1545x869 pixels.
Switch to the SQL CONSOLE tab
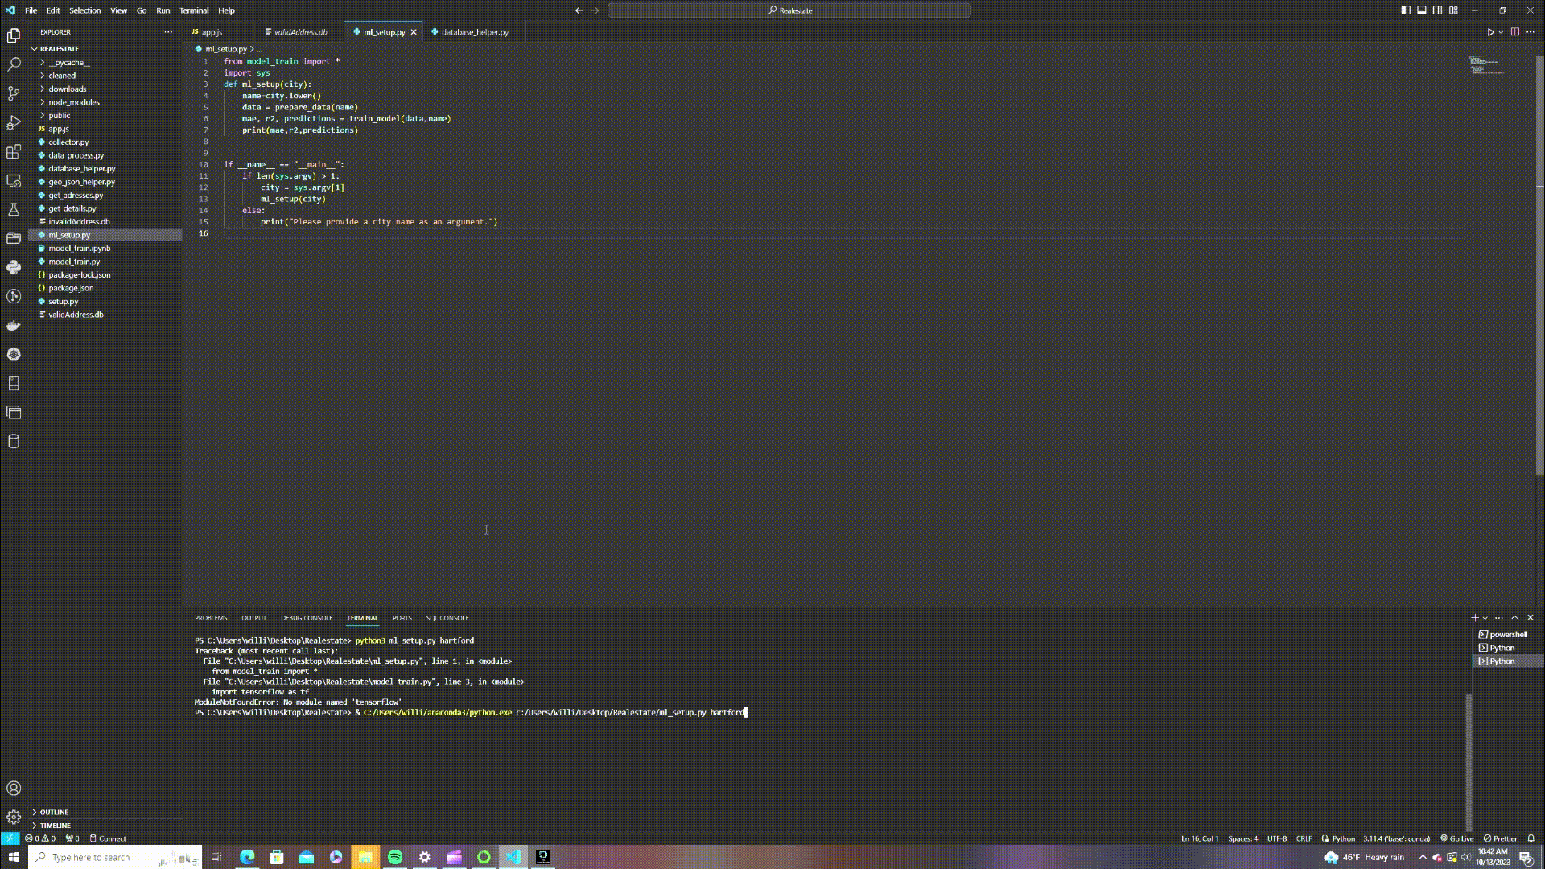click(447, 618)
